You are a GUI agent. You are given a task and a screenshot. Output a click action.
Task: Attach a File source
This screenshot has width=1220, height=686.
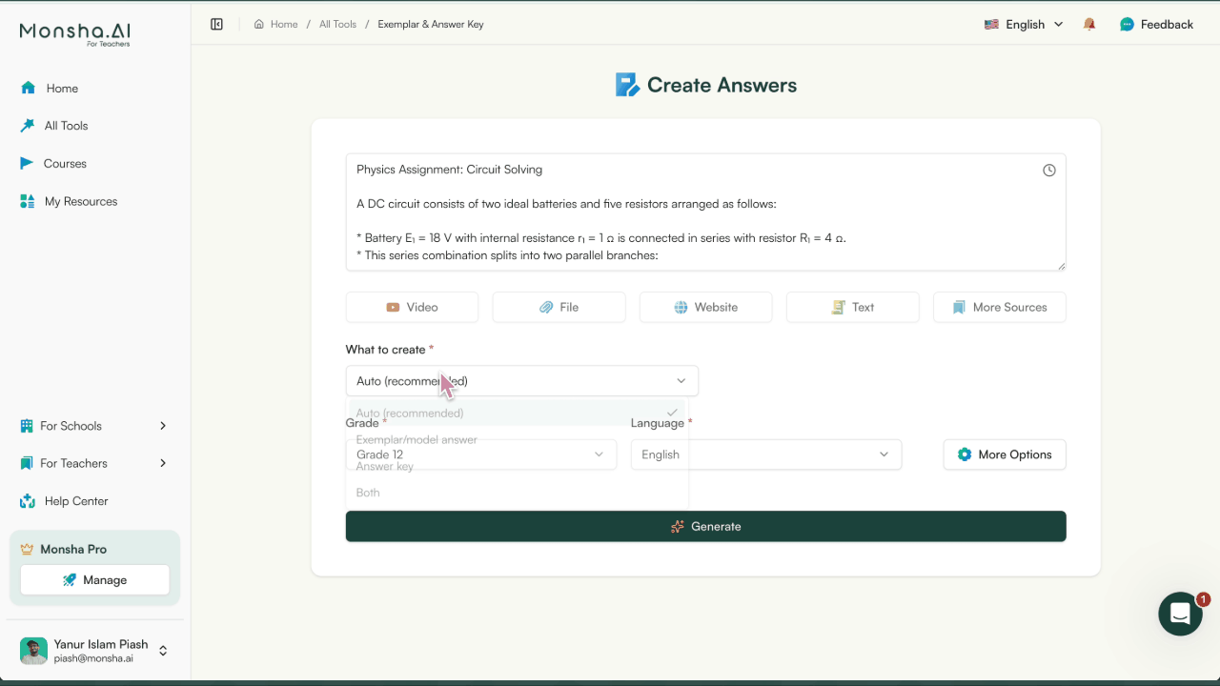point(559,307)
